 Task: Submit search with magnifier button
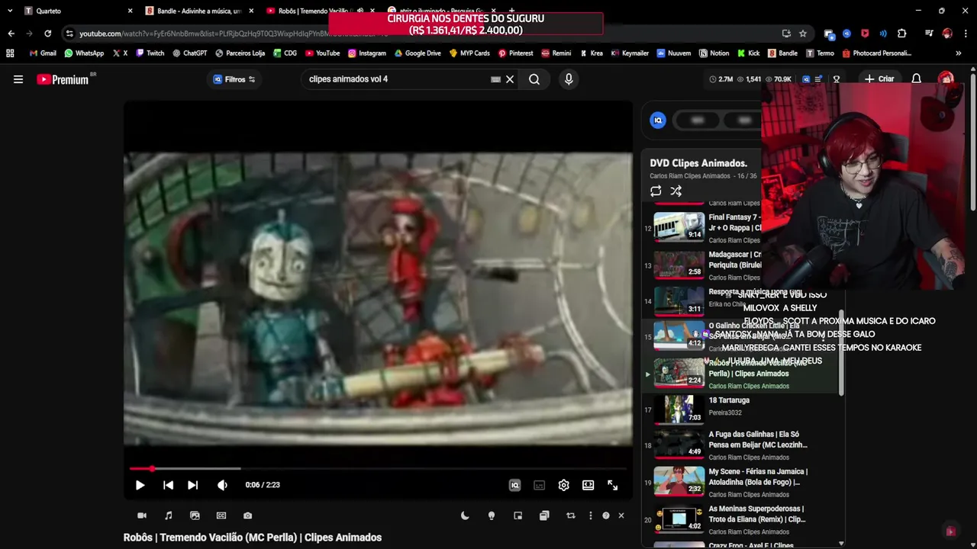coord(534,79)
